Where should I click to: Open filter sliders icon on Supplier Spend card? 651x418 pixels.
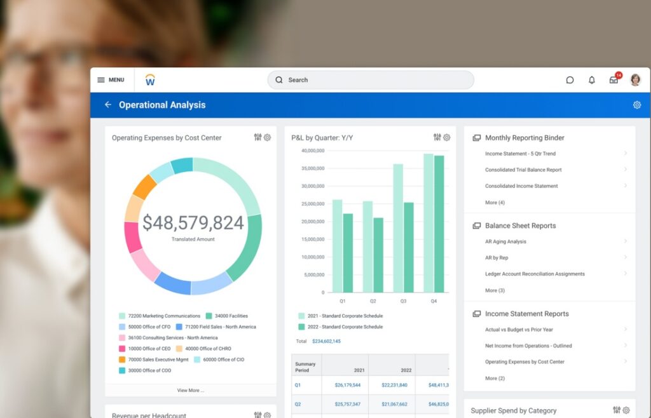(x=616, y=410)
